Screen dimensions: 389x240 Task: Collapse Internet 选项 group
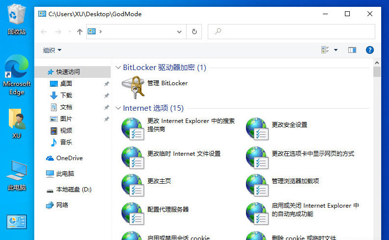tap(118, 108)
